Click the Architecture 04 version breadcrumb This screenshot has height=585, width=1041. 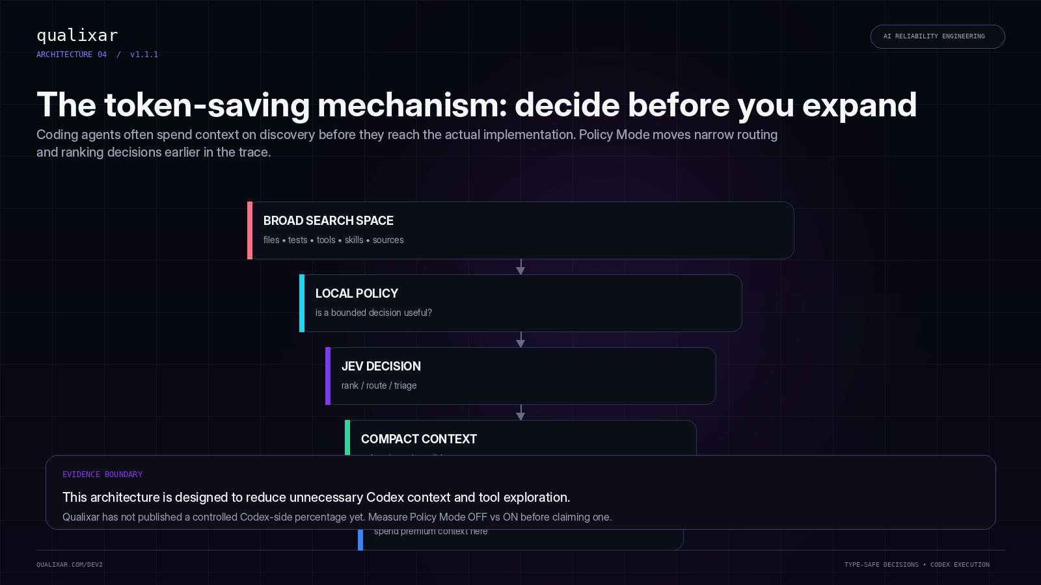pyautogui.click(x=98, y=55)
